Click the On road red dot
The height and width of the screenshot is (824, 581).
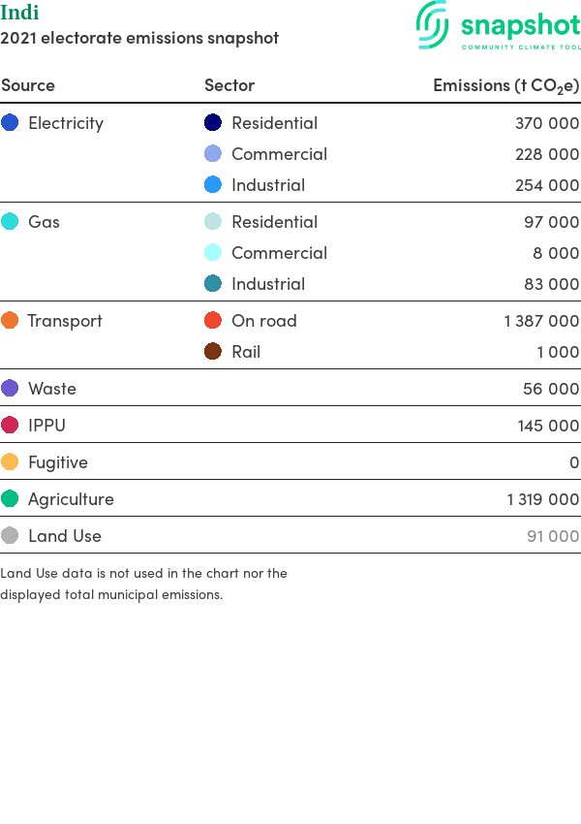(213, 320)
